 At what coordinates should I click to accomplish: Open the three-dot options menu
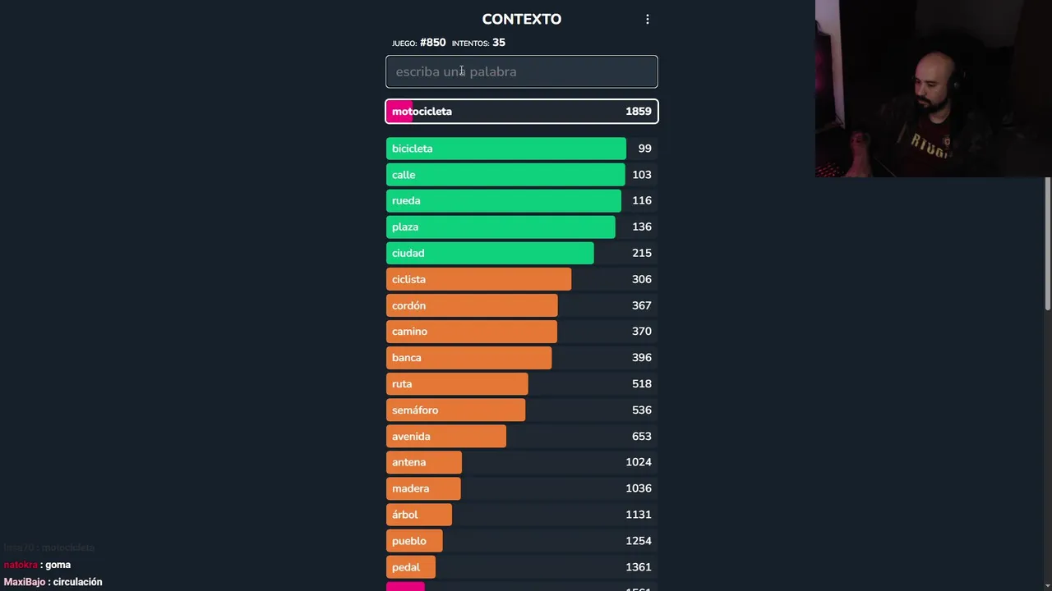(648, 19)
